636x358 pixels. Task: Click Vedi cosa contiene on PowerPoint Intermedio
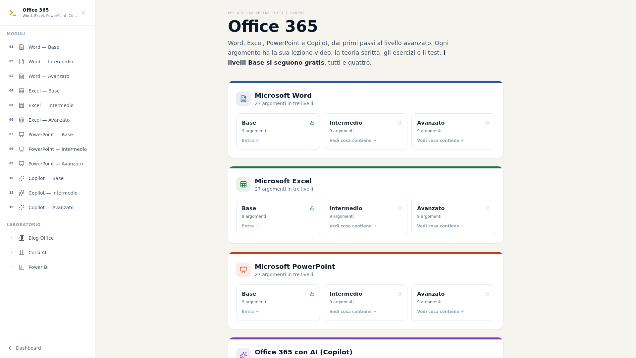(353, 312)
